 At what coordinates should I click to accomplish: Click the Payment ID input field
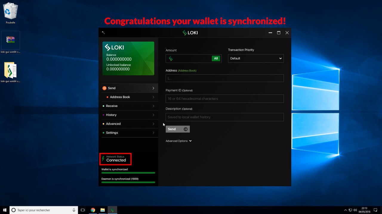224,99
